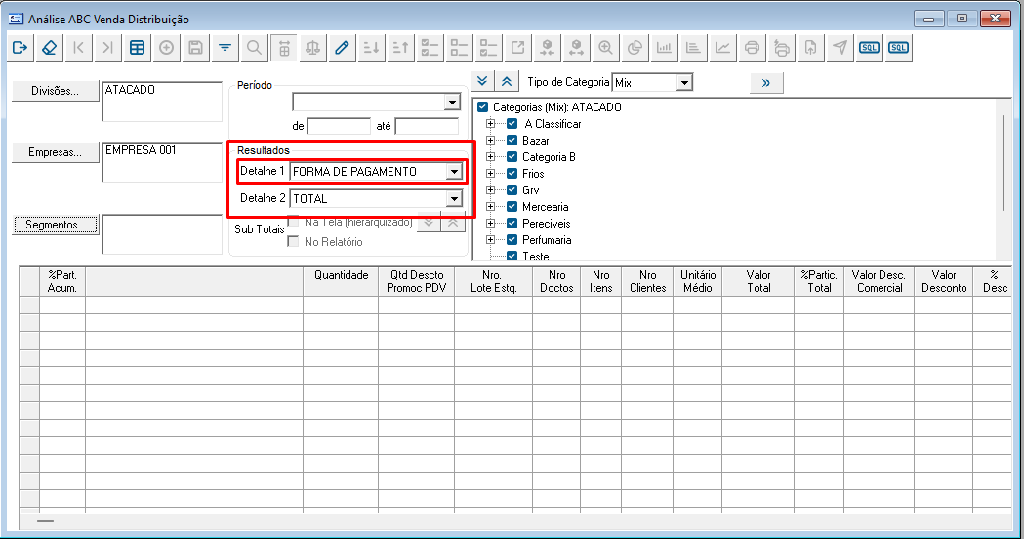Uncheck the Frios category checkbox
The height and width of the screenshot is (539, 1024).
pos(512,174)
